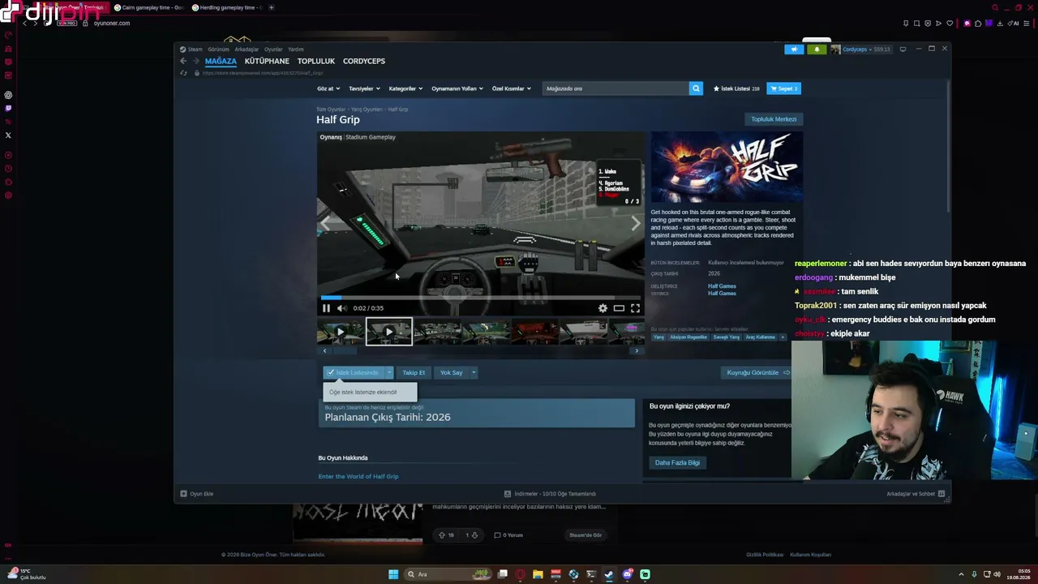
Task: Open the Sepet shopping cart
Action: tap(783, 88)
